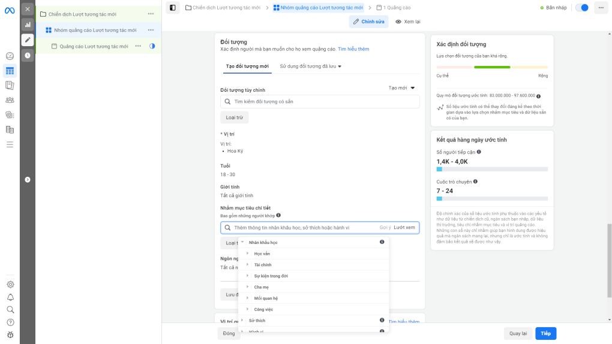Image resolution: width=612 pixels, height=344 pixels.
Task: Open the performance chart icon
Action: (x=28, y=25)
